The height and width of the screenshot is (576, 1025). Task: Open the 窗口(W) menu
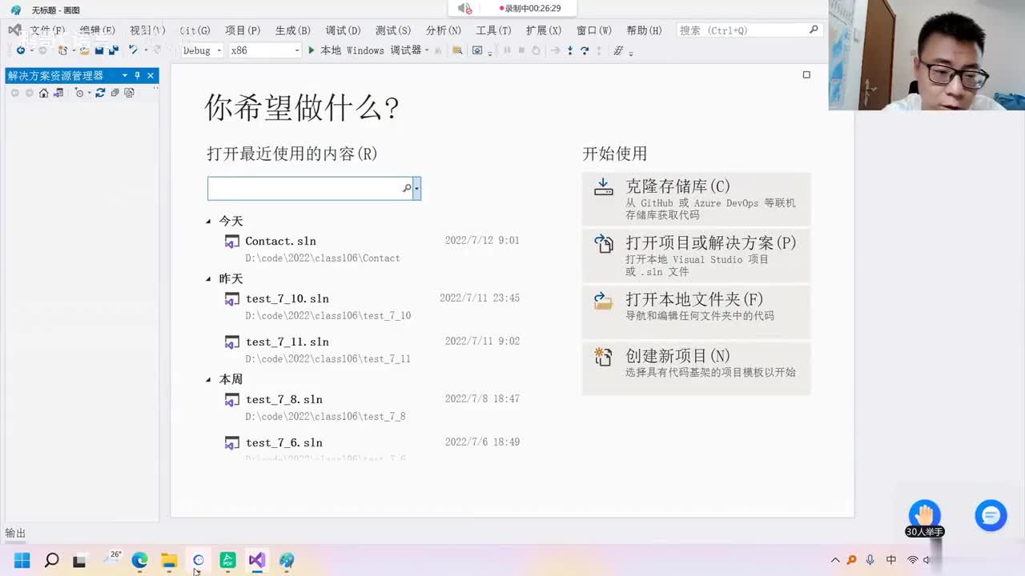(x=594, y=30)
